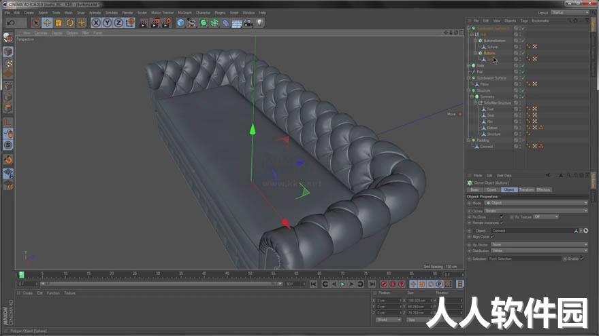
Task: Click the Undo arrow icon
Action: click(x=11, y=23)
